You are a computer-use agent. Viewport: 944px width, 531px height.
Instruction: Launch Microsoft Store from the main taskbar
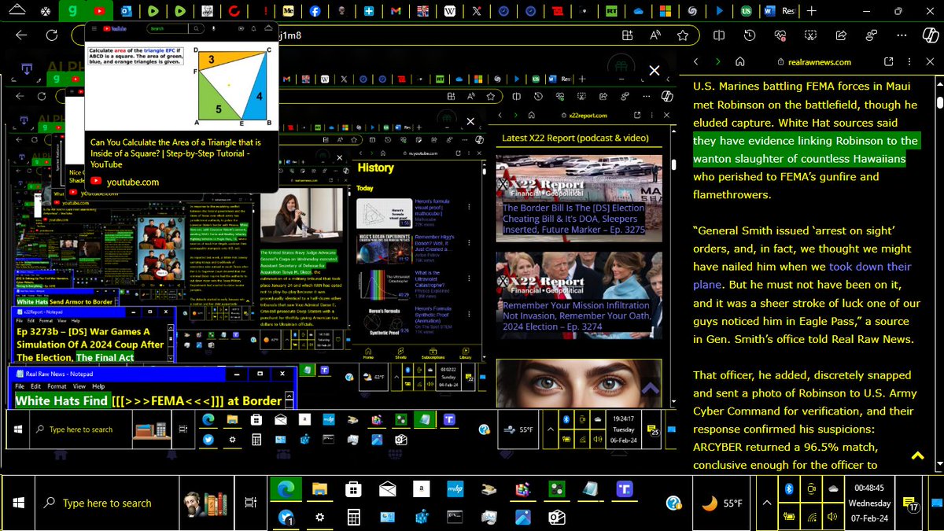pos(353,489)
